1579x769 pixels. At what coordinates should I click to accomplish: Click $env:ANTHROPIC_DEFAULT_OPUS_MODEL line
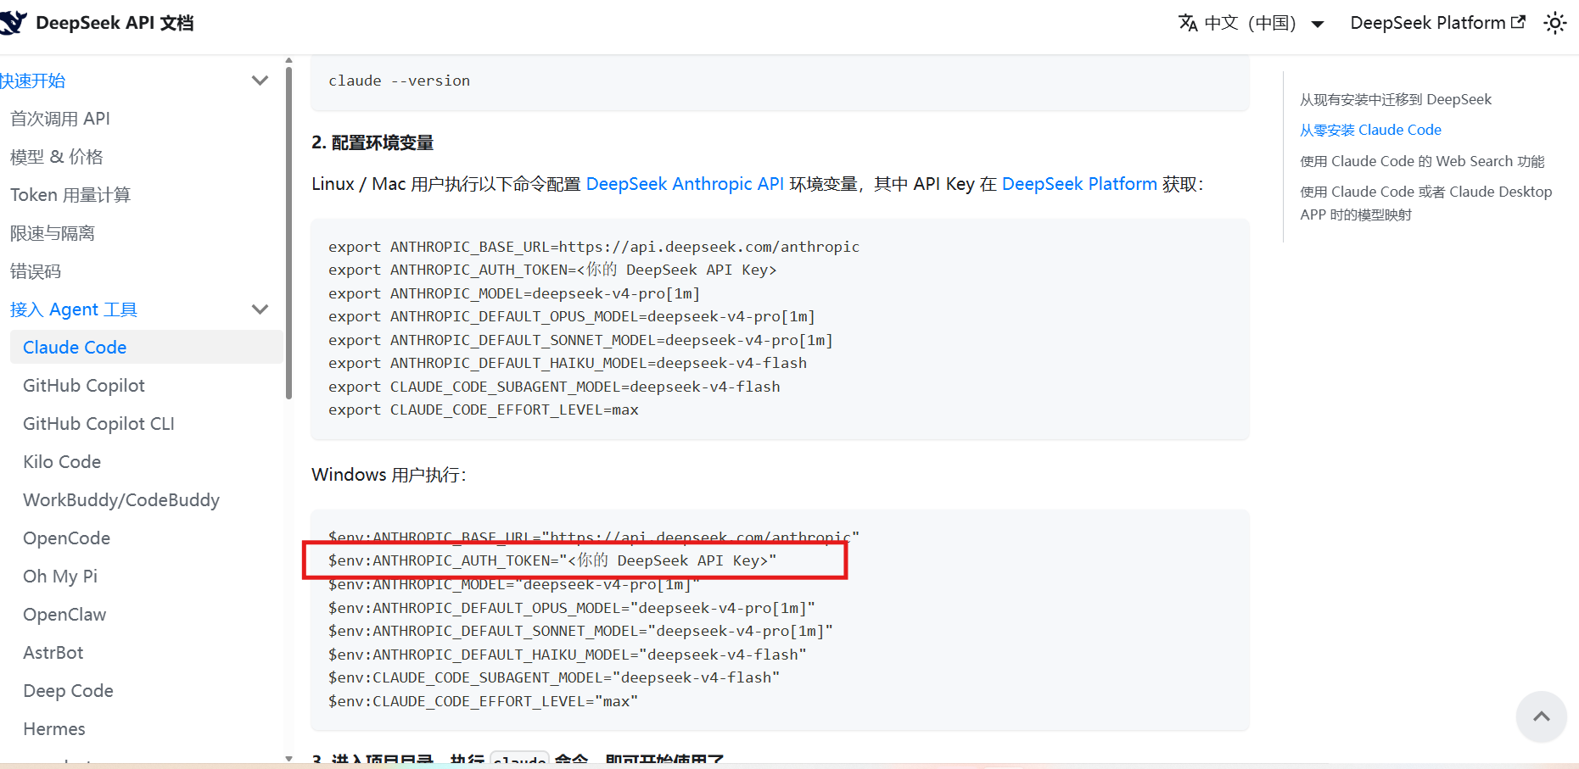click(572, 608)
